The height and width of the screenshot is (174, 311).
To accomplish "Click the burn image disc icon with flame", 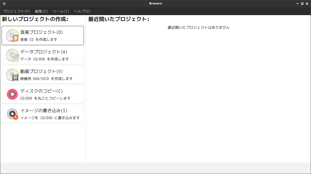I will click(12, 114).
